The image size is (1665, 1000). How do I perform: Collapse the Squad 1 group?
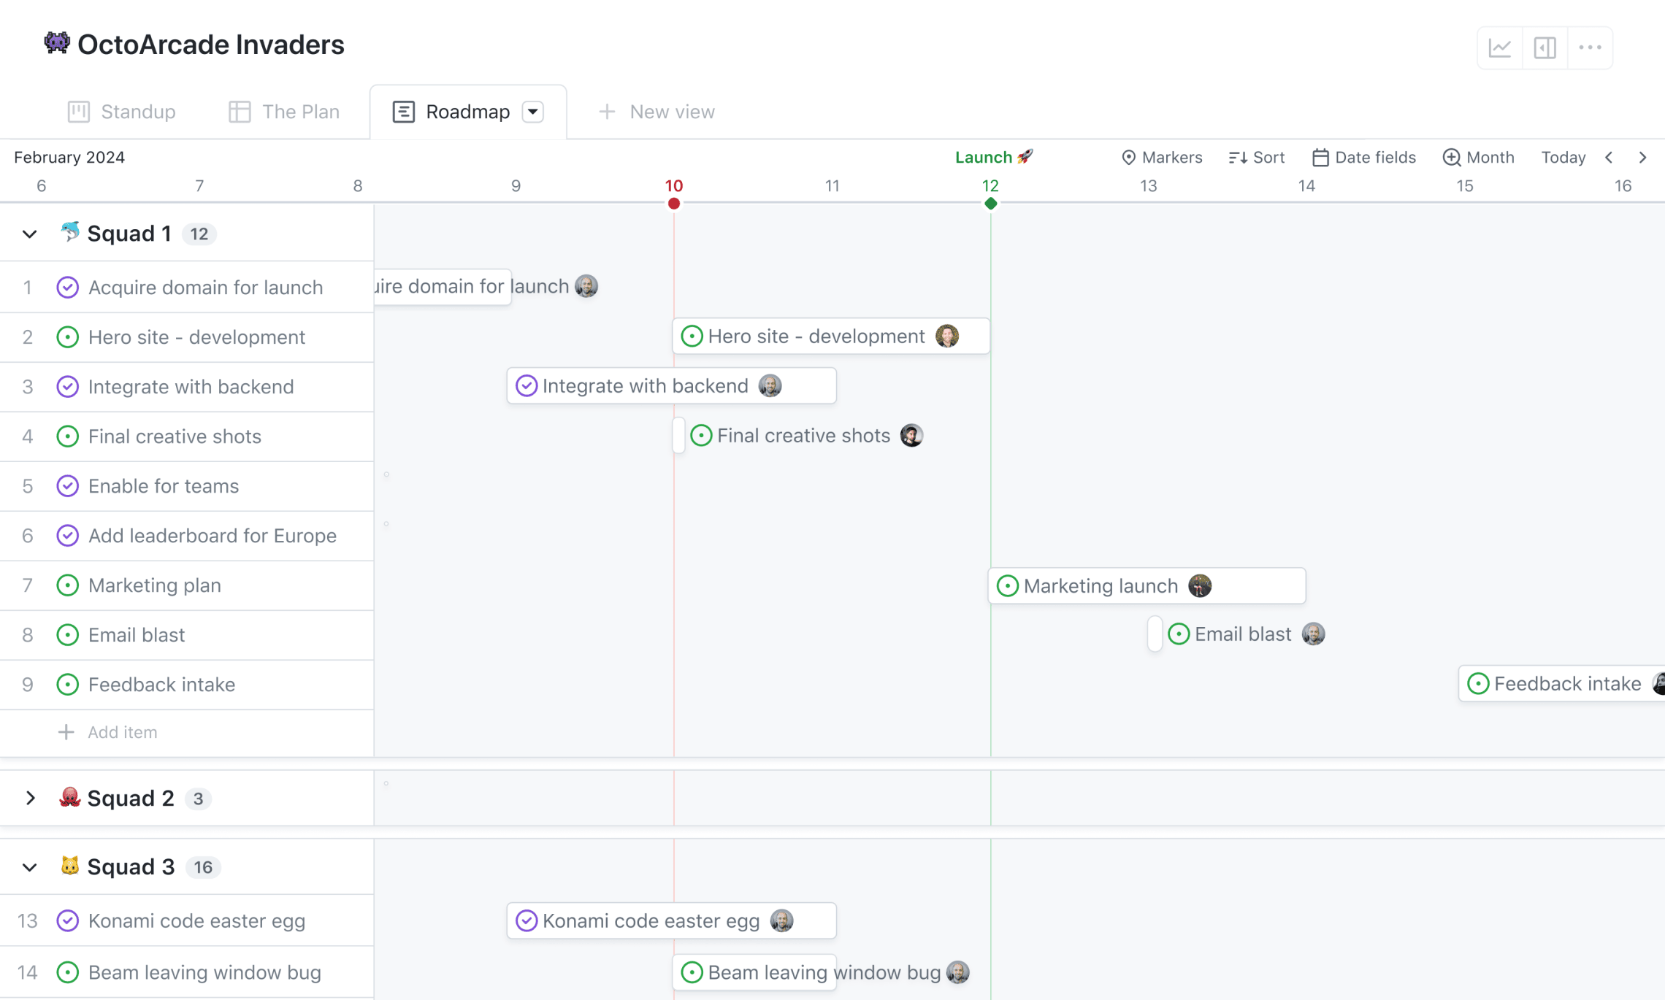pyautogui.click(x=29, y=234)
